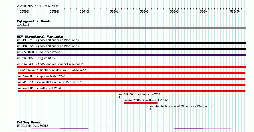The image size is (254, 132).
Task: Click the 58600k ruler tick label
Action: 85,12
